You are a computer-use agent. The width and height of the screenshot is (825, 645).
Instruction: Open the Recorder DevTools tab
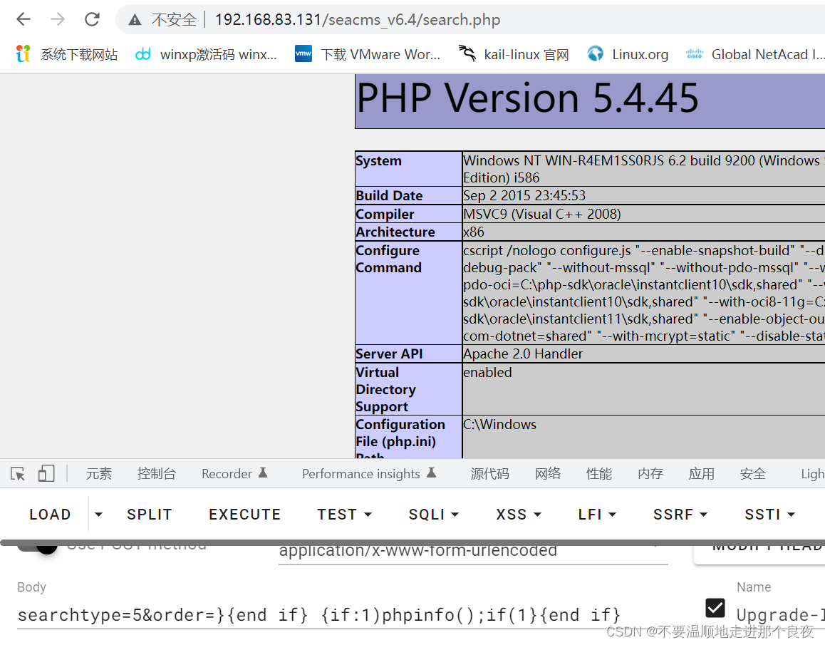pos(234,473)
